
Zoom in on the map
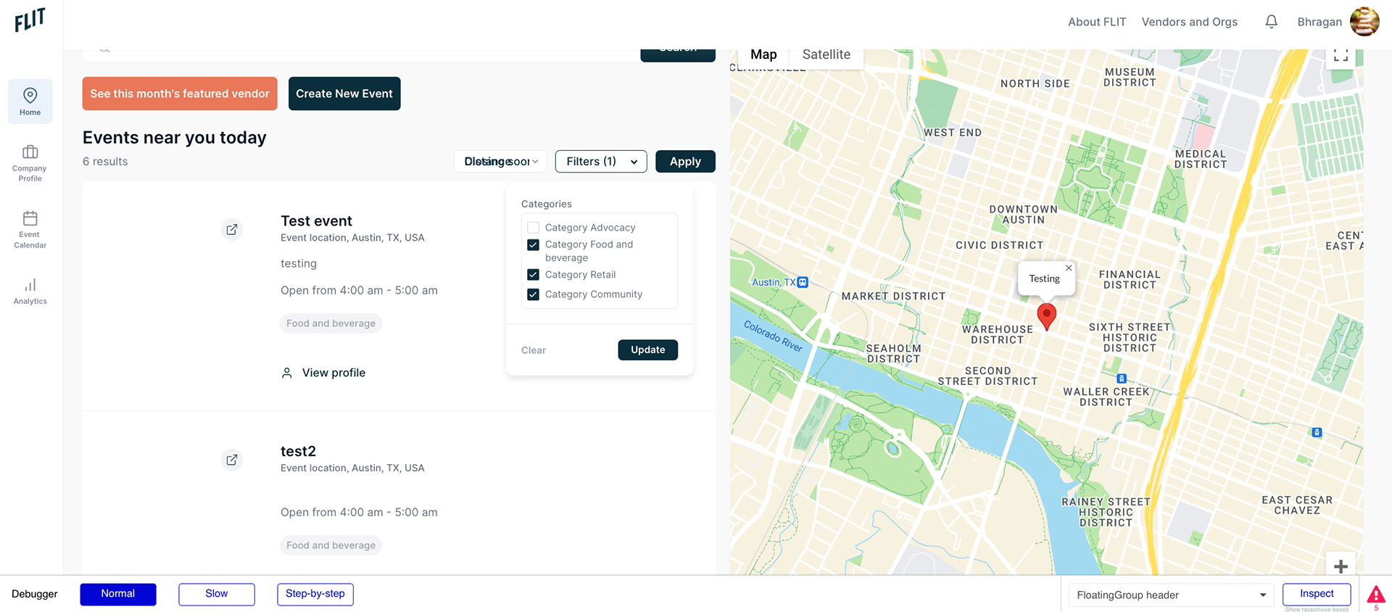(x=1341, y=566)
